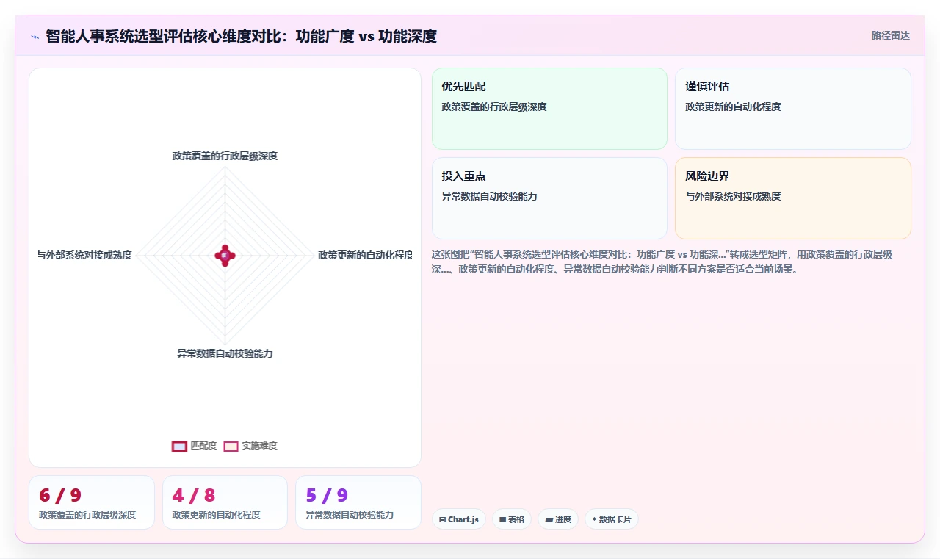Open the 谨慎评估 card
940x559 pixels.
tap(793, 109)
